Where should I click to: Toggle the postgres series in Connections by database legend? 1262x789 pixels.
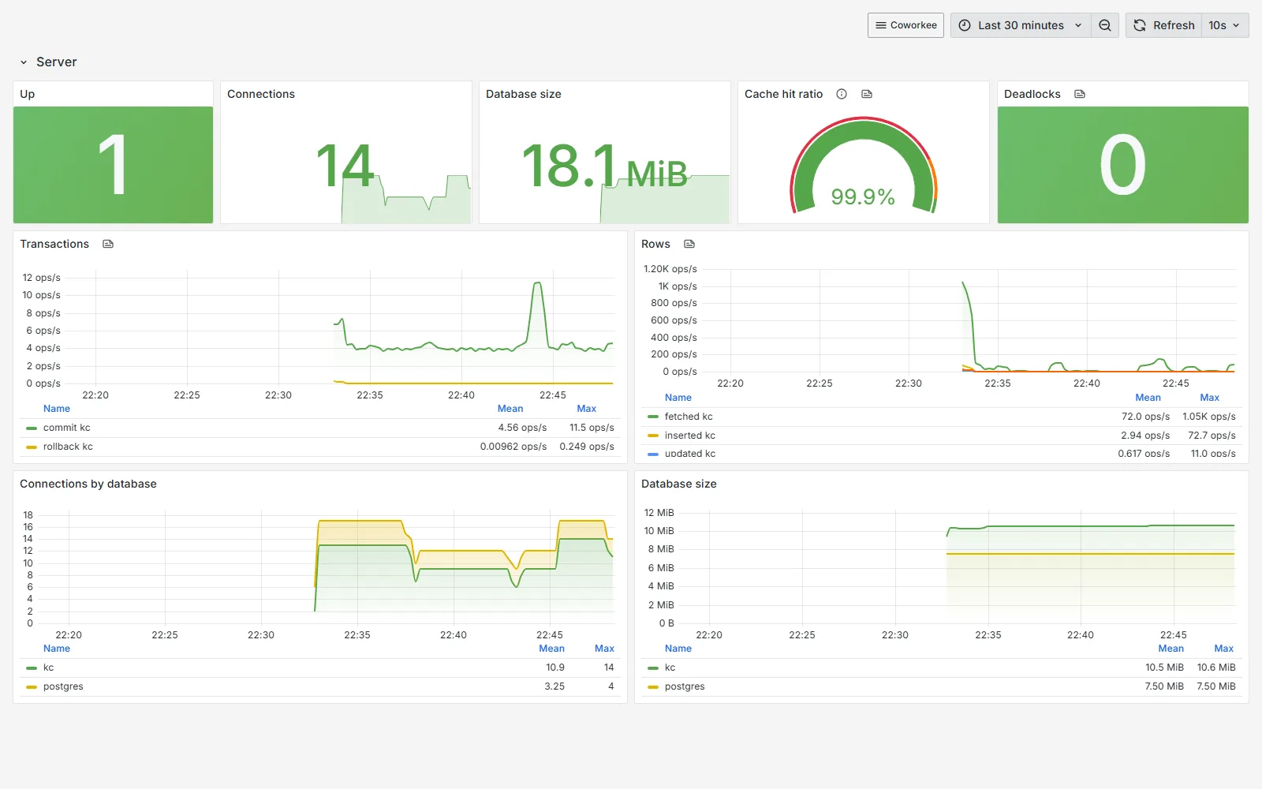(x=63, y=686)
